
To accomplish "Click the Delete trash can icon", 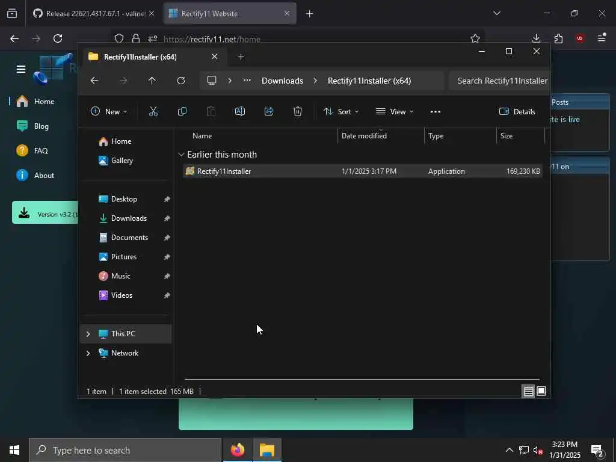I will (298, 111).
